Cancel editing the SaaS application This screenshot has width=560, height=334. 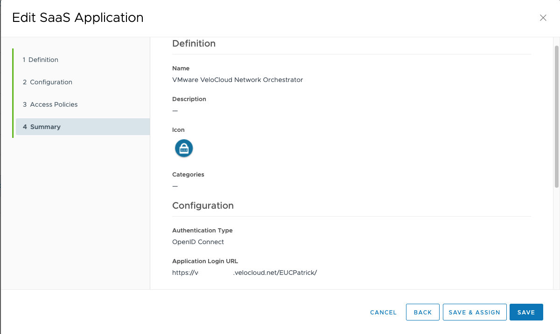click(x=383, y=312)
